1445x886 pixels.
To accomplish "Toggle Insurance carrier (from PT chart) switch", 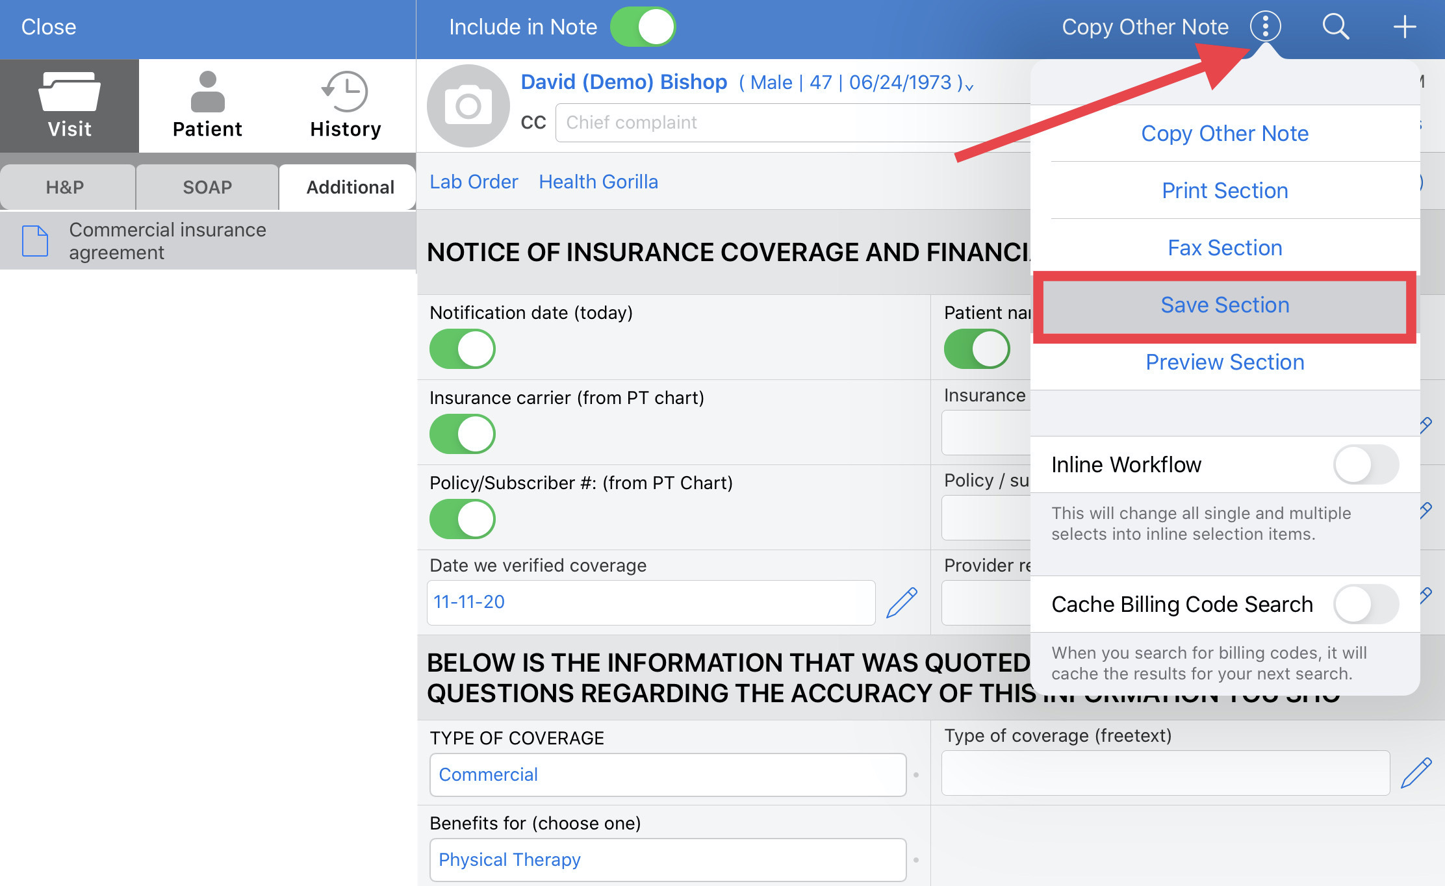I will (463, 434).
